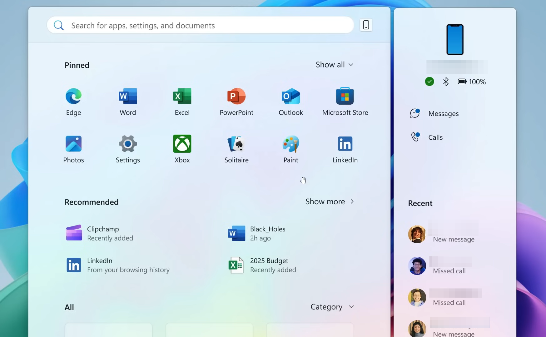Launch Microsoft Edge from pinned apps

73,102
